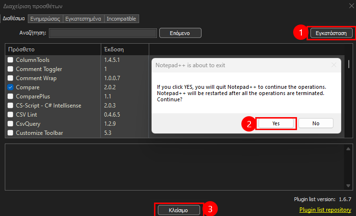Focus the Αναζήτηση search field

(103, 33)
